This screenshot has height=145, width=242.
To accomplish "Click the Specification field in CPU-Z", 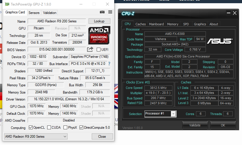I will coord(189,56).
